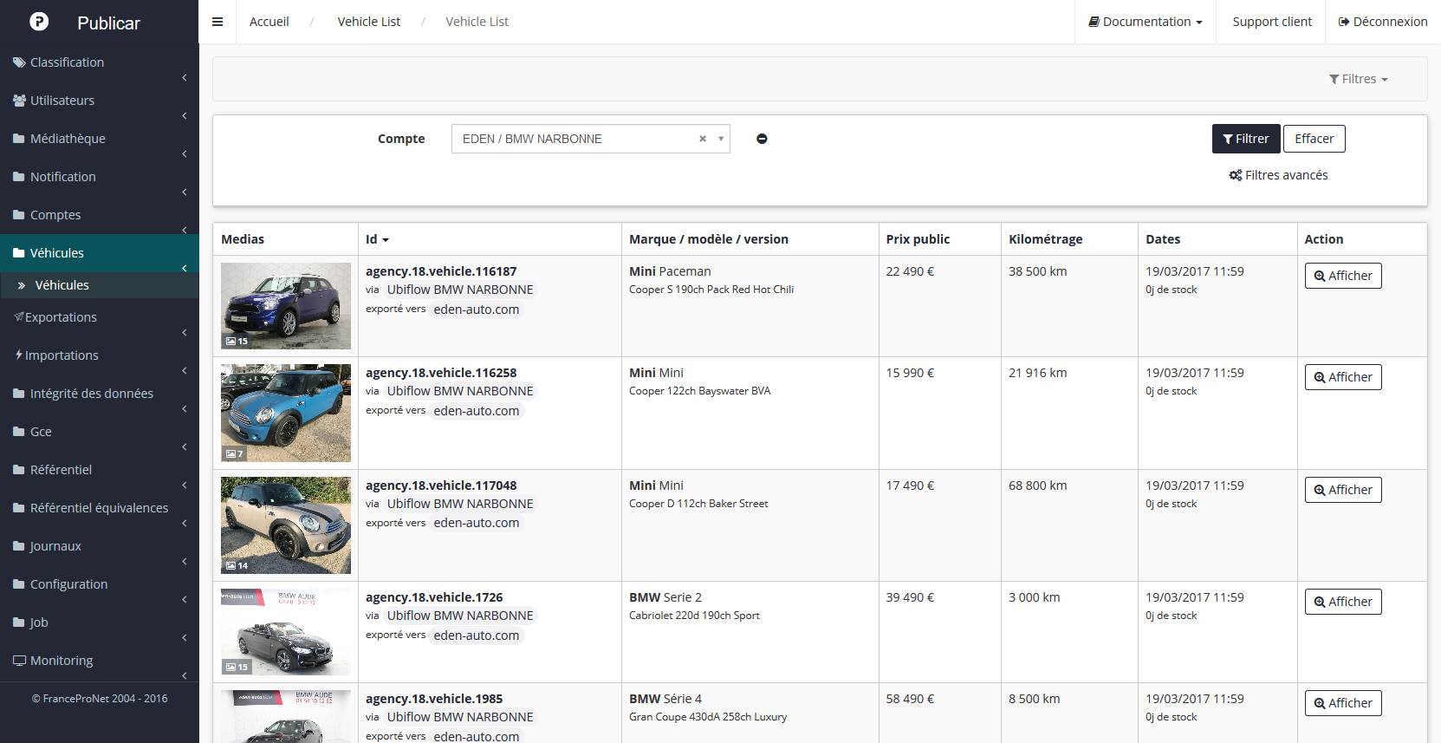This screenshot has width=1441, height=743.
Task: Click Gran Coupe 430dA 258ch Luxury text
Action: (x=708, y=717)
